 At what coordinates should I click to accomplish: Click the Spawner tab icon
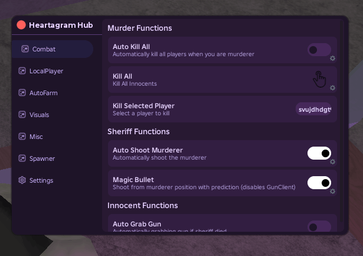click(22, 158)
